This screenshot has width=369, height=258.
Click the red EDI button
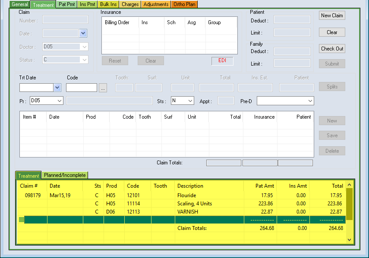point(222,61)
